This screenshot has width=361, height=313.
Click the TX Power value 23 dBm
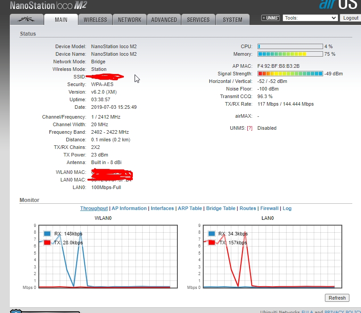click(99, 155)
